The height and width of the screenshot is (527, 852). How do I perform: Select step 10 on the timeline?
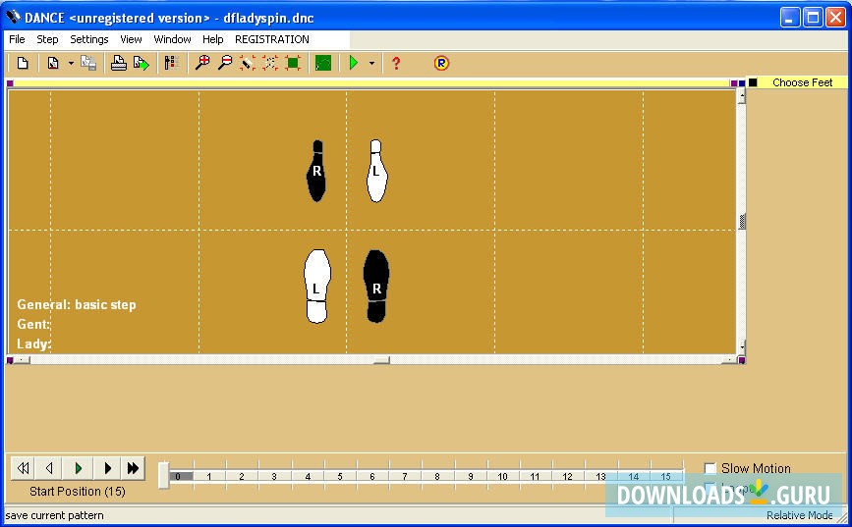(x=502, y=477)
